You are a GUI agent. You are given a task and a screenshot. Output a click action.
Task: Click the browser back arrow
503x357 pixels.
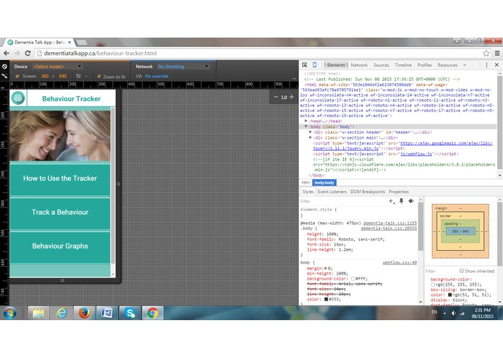(x=7, y=53)
